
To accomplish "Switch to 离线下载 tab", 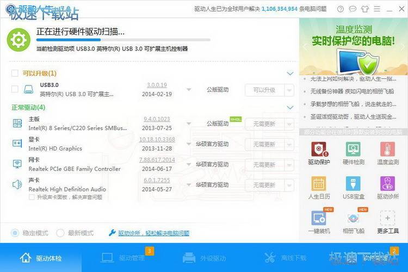I will (x=286, y=258).
